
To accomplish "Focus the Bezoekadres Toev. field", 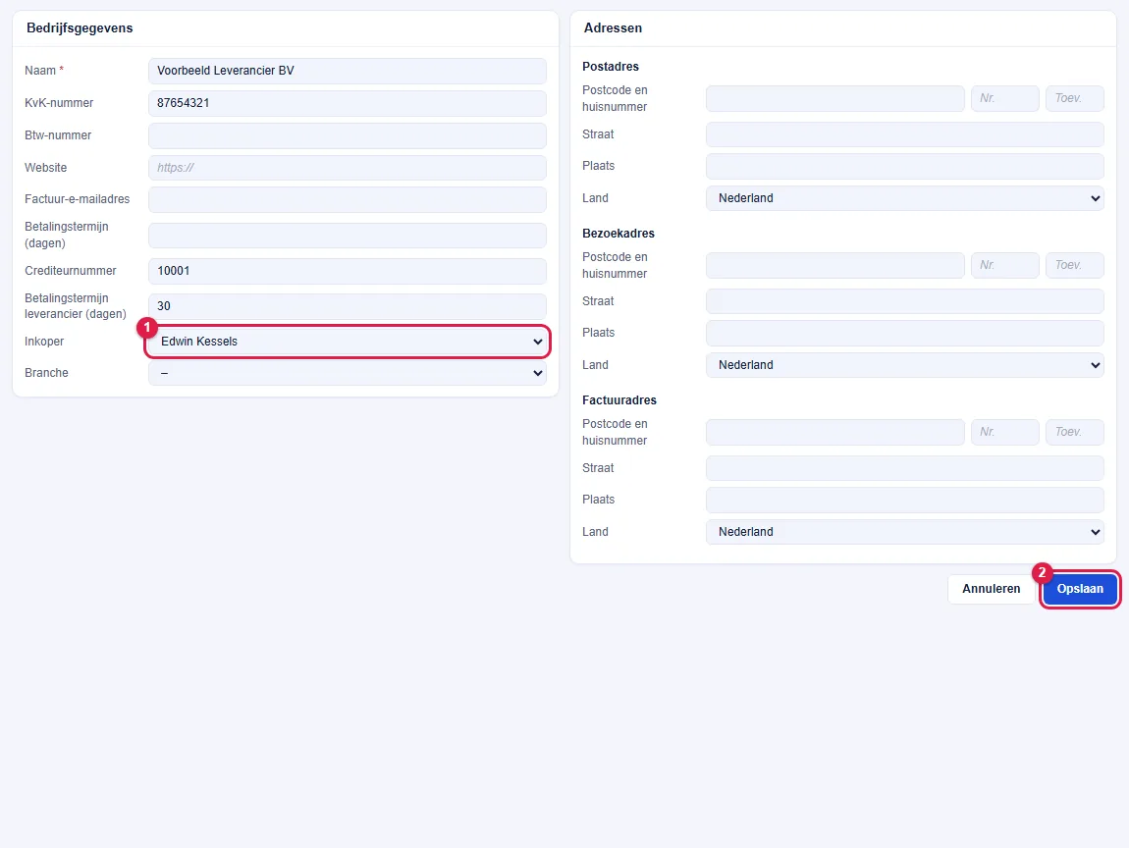I will click(x=1074, y=266).
